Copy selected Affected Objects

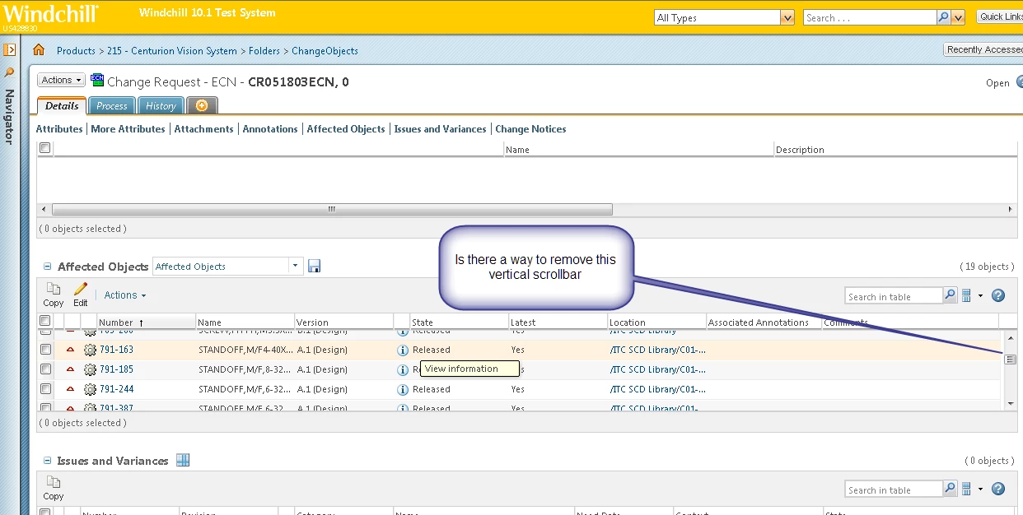pos(54,295)
